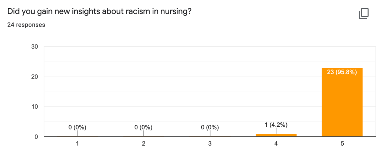Click x-axis label 1

coord(77,144)
